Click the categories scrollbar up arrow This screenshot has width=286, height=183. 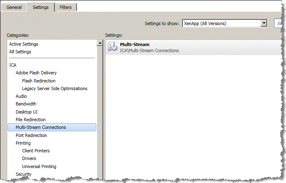(100, 43)
